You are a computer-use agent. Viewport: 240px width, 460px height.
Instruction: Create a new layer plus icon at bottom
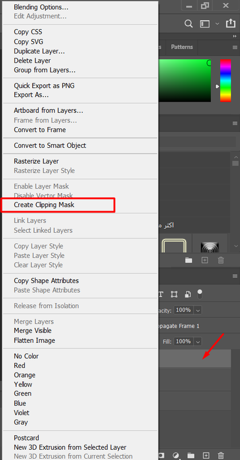[x=206, y=455]
